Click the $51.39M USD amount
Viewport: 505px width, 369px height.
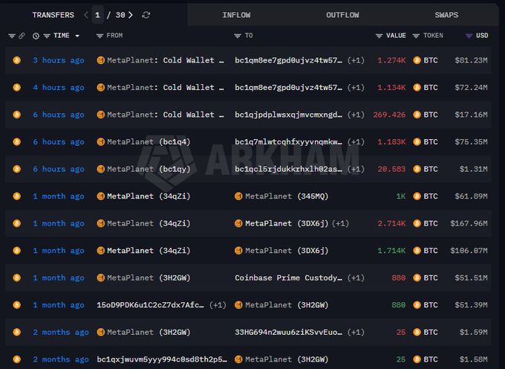(x=471, y=305)
